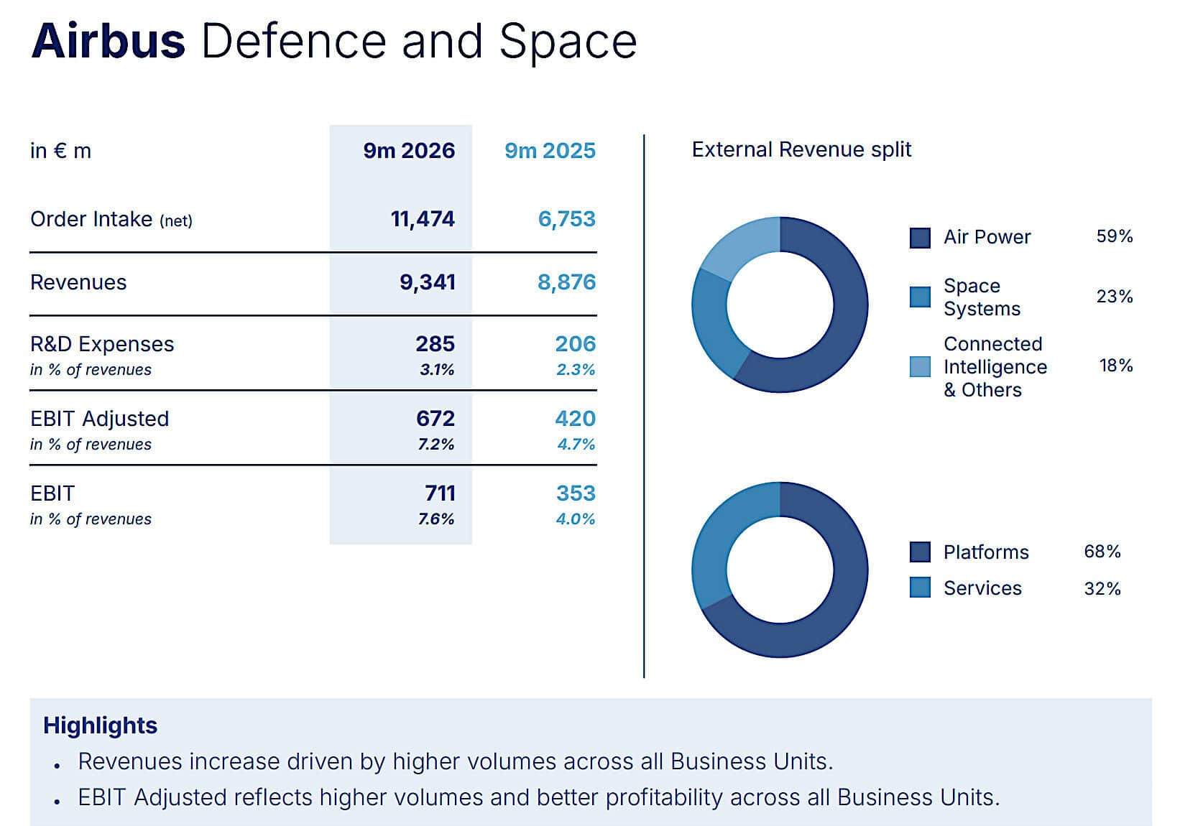This screenshot has width=1203, height=826.
Task: Click the 'in € m' unit label
Action: [61, 151]
